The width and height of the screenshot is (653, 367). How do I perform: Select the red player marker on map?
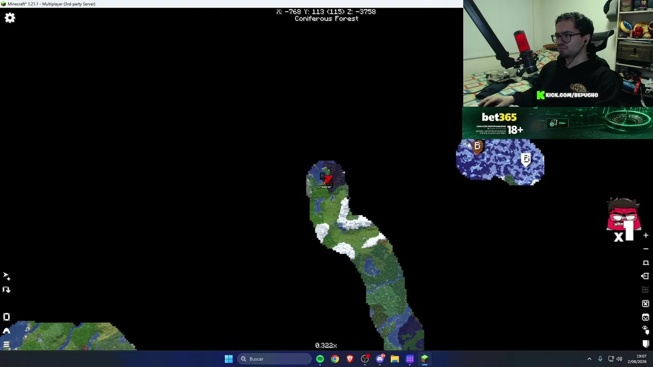point(327,179)
